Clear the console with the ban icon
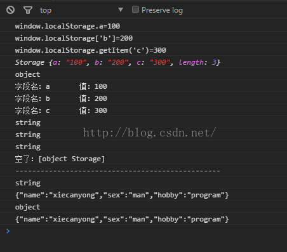Viewport: 287px width, 252px height. [x=10, y=10]
